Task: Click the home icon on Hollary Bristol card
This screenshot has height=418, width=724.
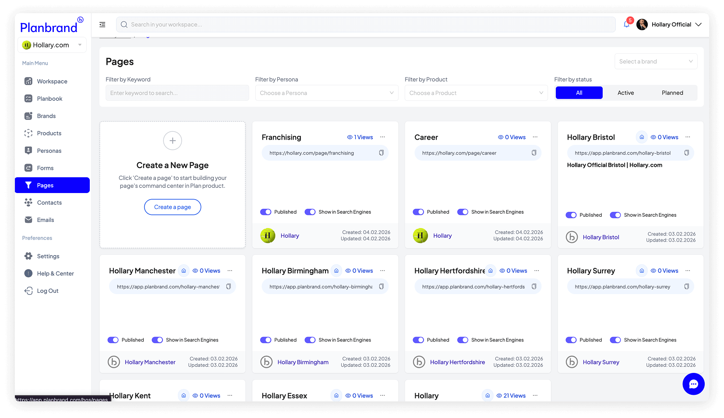Action: coord(641,137)
